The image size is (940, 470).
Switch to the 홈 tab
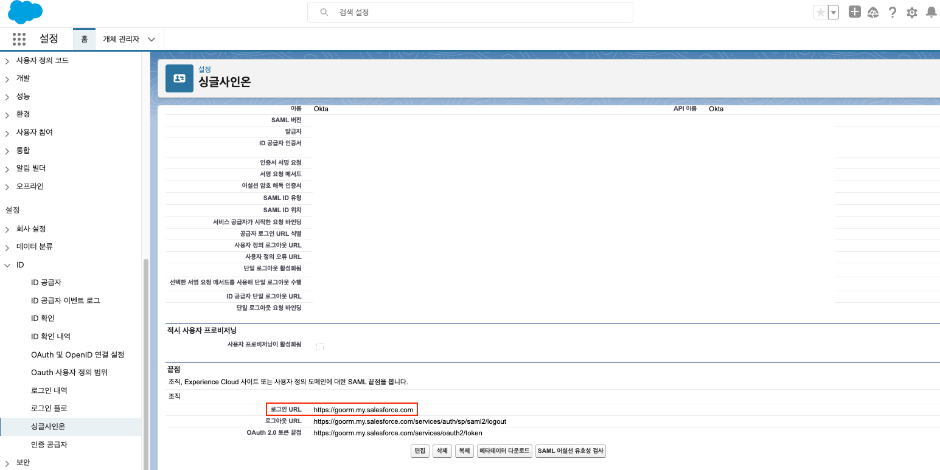click(x=84, y=39)
